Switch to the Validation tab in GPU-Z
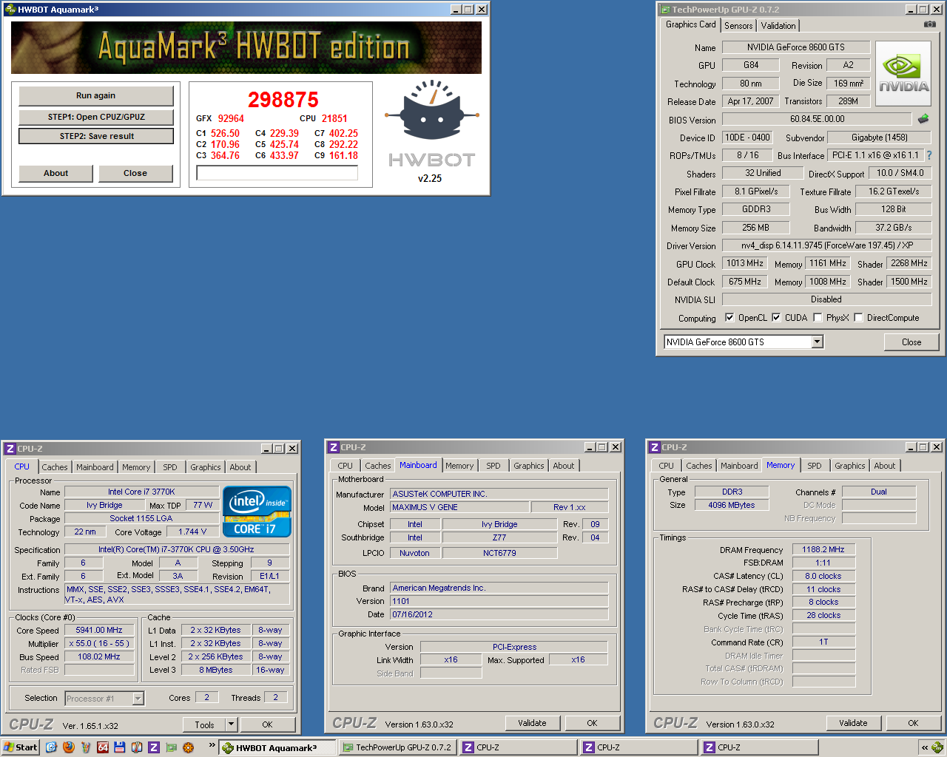Viewport: 947px width, 757px height. [778, 26]
